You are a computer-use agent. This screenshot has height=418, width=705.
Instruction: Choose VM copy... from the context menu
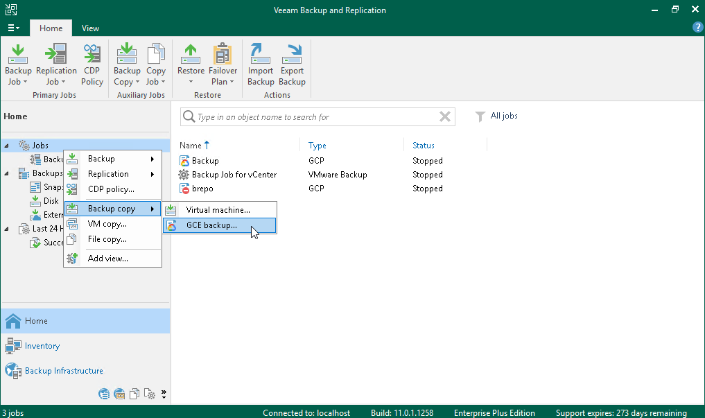pyautogui.click(x=112, y=224)
